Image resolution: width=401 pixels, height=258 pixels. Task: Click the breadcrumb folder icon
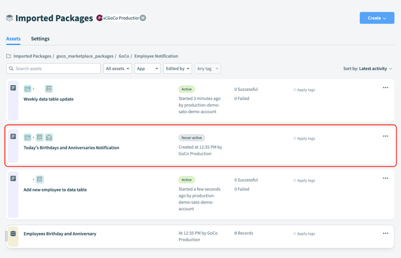click(9, 56)
